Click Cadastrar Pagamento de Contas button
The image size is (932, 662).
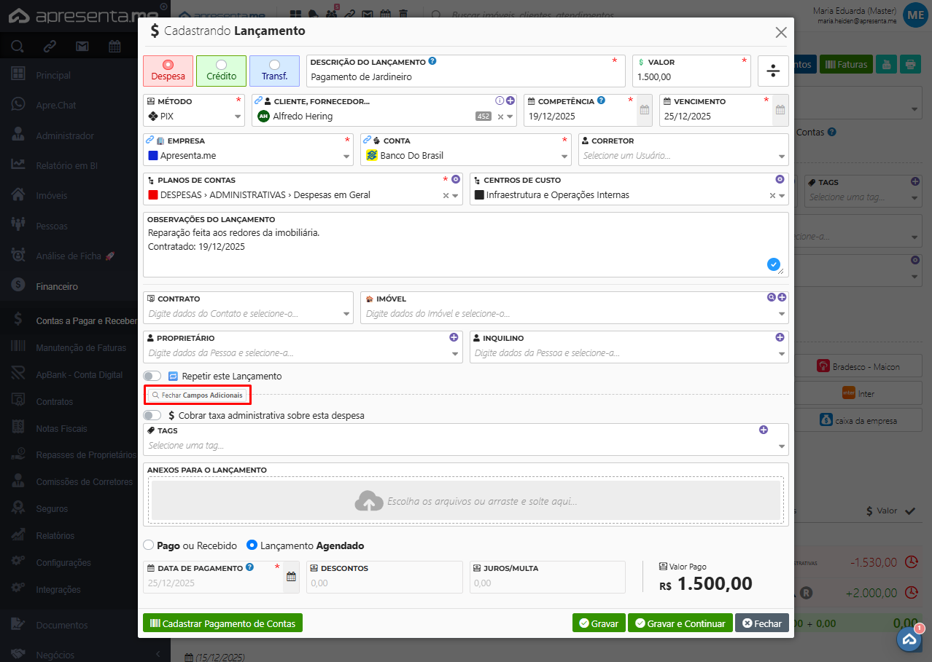[222, 623]
